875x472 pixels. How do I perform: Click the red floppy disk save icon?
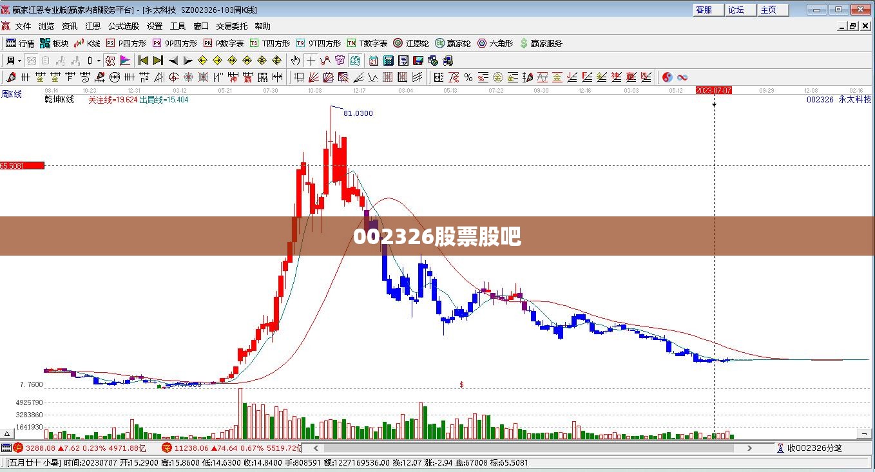pos(418,61)
